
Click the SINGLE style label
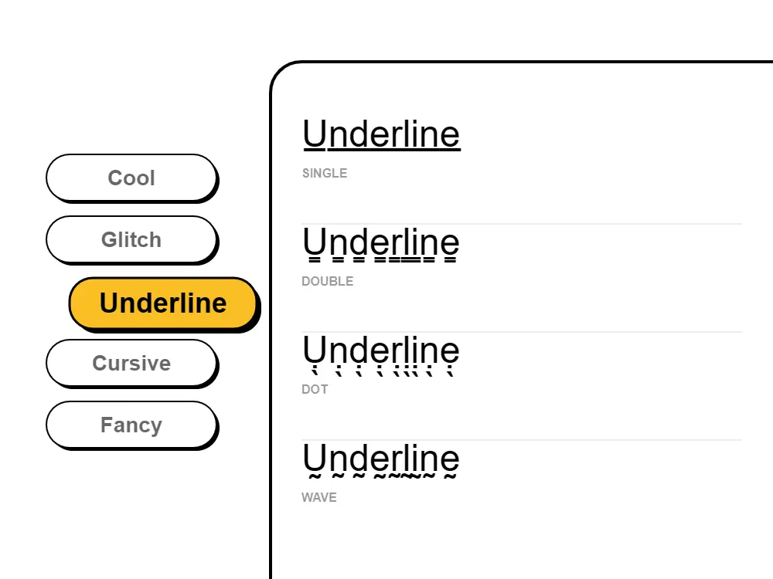click(325, 173)
